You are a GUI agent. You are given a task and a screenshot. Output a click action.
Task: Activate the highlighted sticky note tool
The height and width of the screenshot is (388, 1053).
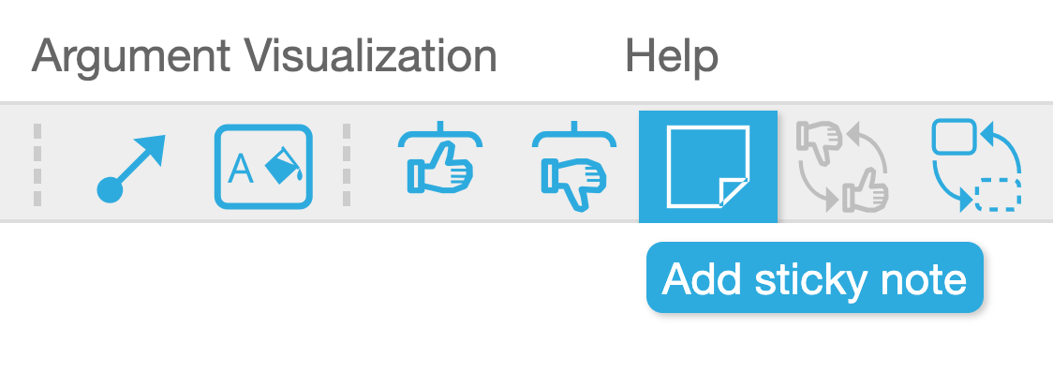[708, 167]
